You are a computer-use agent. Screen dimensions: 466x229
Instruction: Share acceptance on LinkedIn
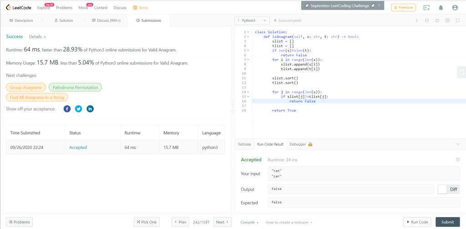[90, 109]
